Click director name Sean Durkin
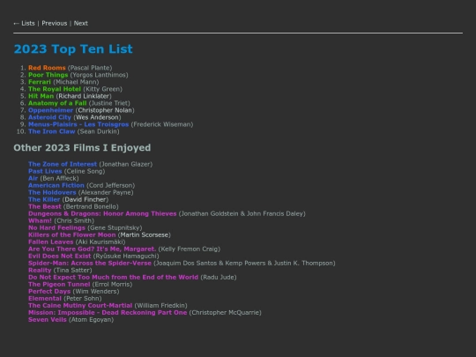The width and height of the screenshot is (476, 357). 99,131
